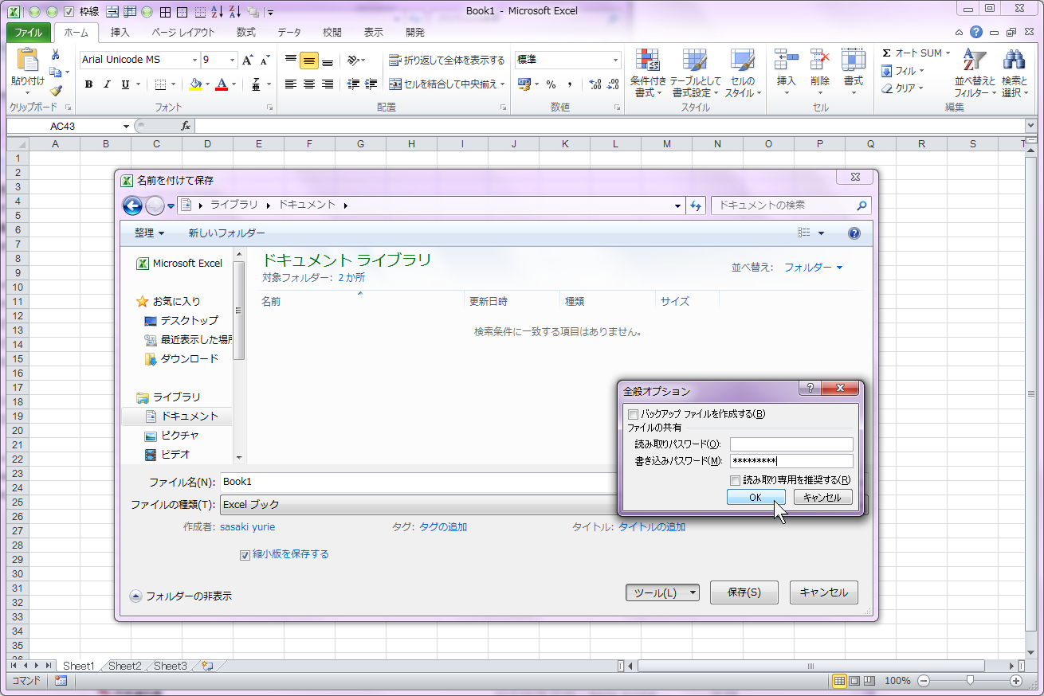The height and width of the screenshot is (696, 1044).
Task: Select the Sheet2 worksheet tab
Action: 125,666
